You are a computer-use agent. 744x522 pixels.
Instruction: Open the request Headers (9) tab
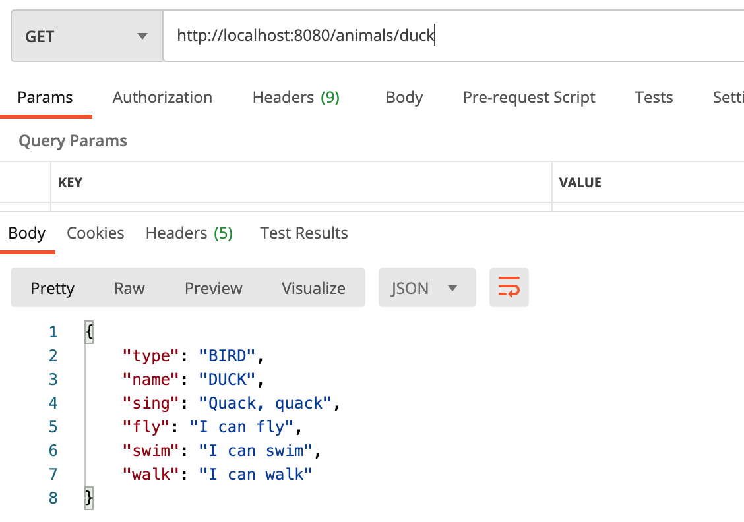[x=296, y=97]
